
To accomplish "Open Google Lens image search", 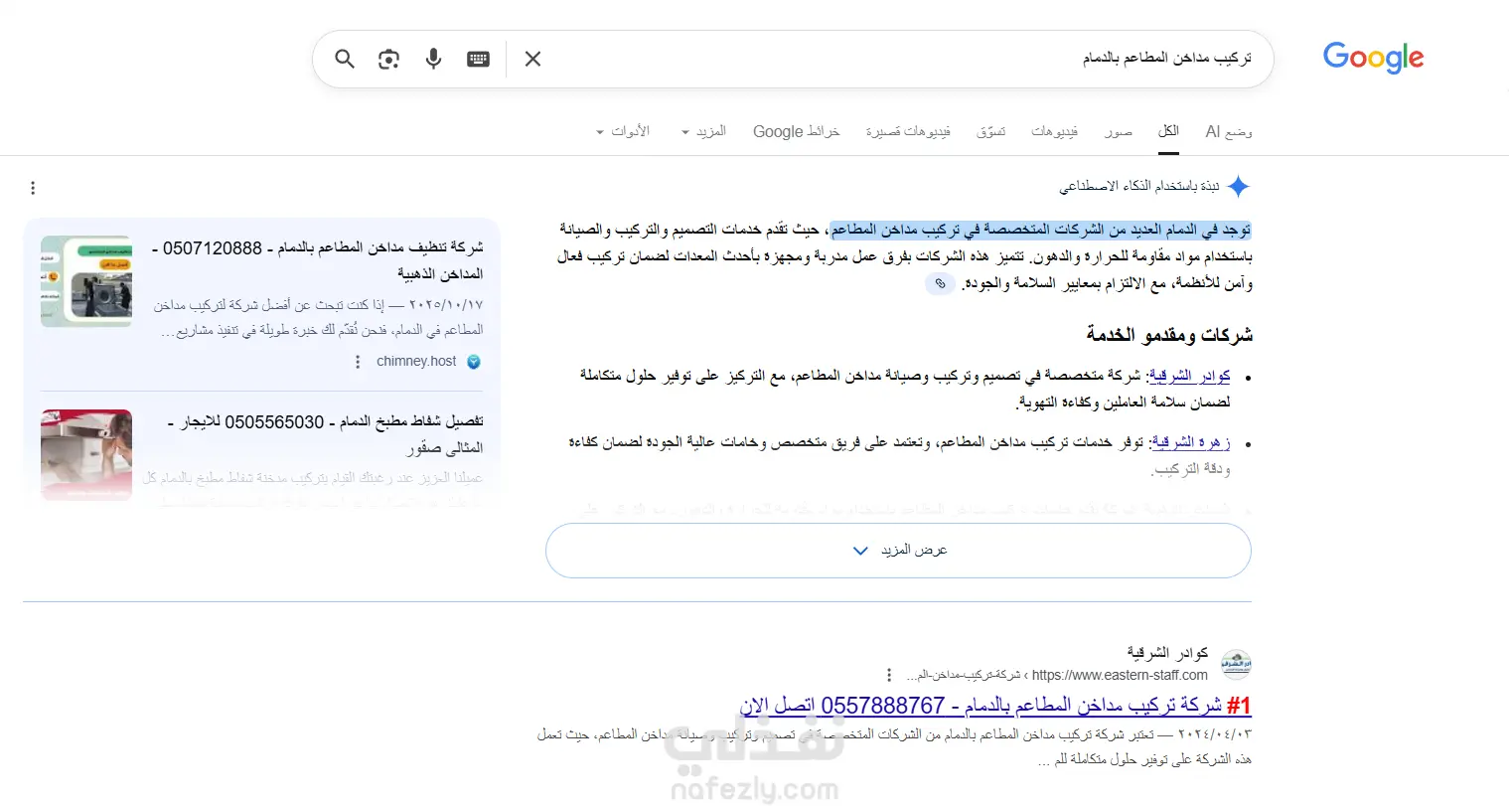I will click(x=388, y=59).
